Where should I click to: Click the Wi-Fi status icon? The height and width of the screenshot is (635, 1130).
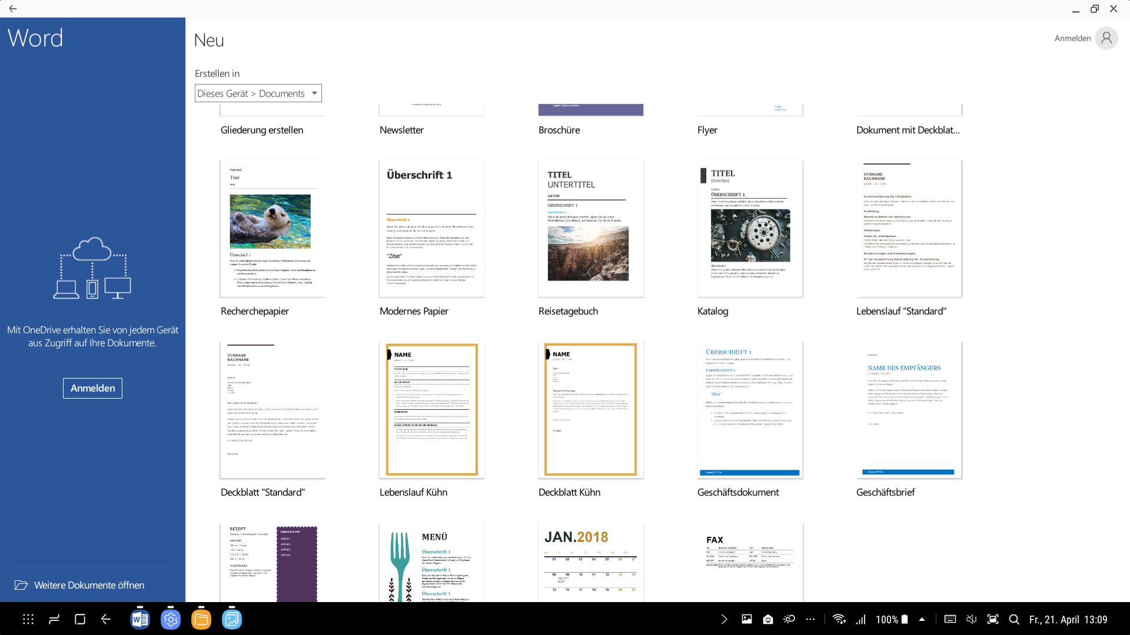coord(839,619)
